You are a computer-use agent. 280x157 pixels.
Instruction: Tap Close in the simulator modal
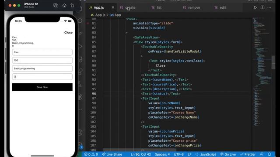pyautogui.click(x=68, y=32)
